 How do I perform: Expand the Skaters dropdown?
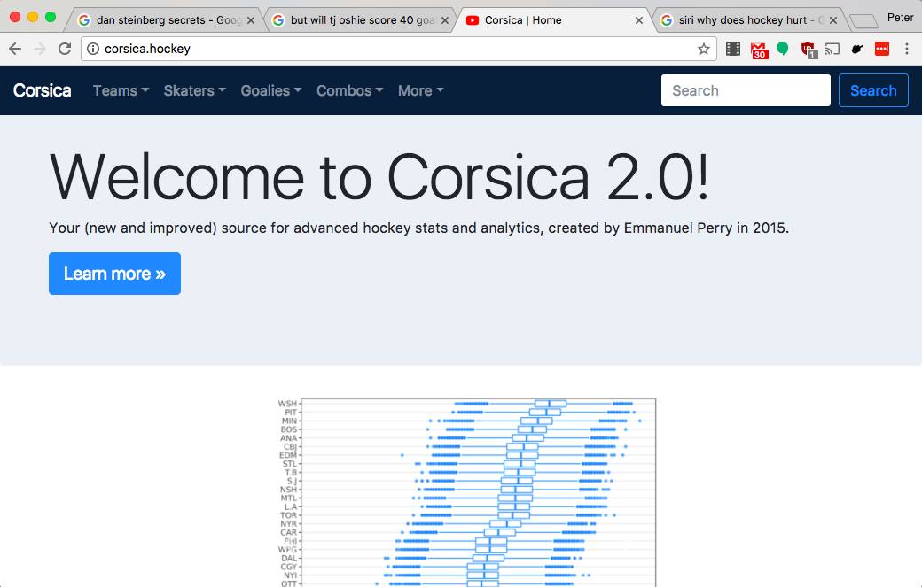point(190,90)
